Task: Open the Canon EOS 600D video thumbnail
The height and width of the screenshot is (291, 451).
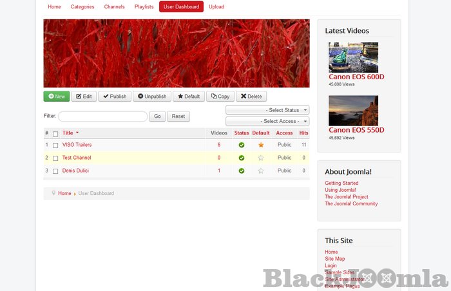Action: [353, 57]
